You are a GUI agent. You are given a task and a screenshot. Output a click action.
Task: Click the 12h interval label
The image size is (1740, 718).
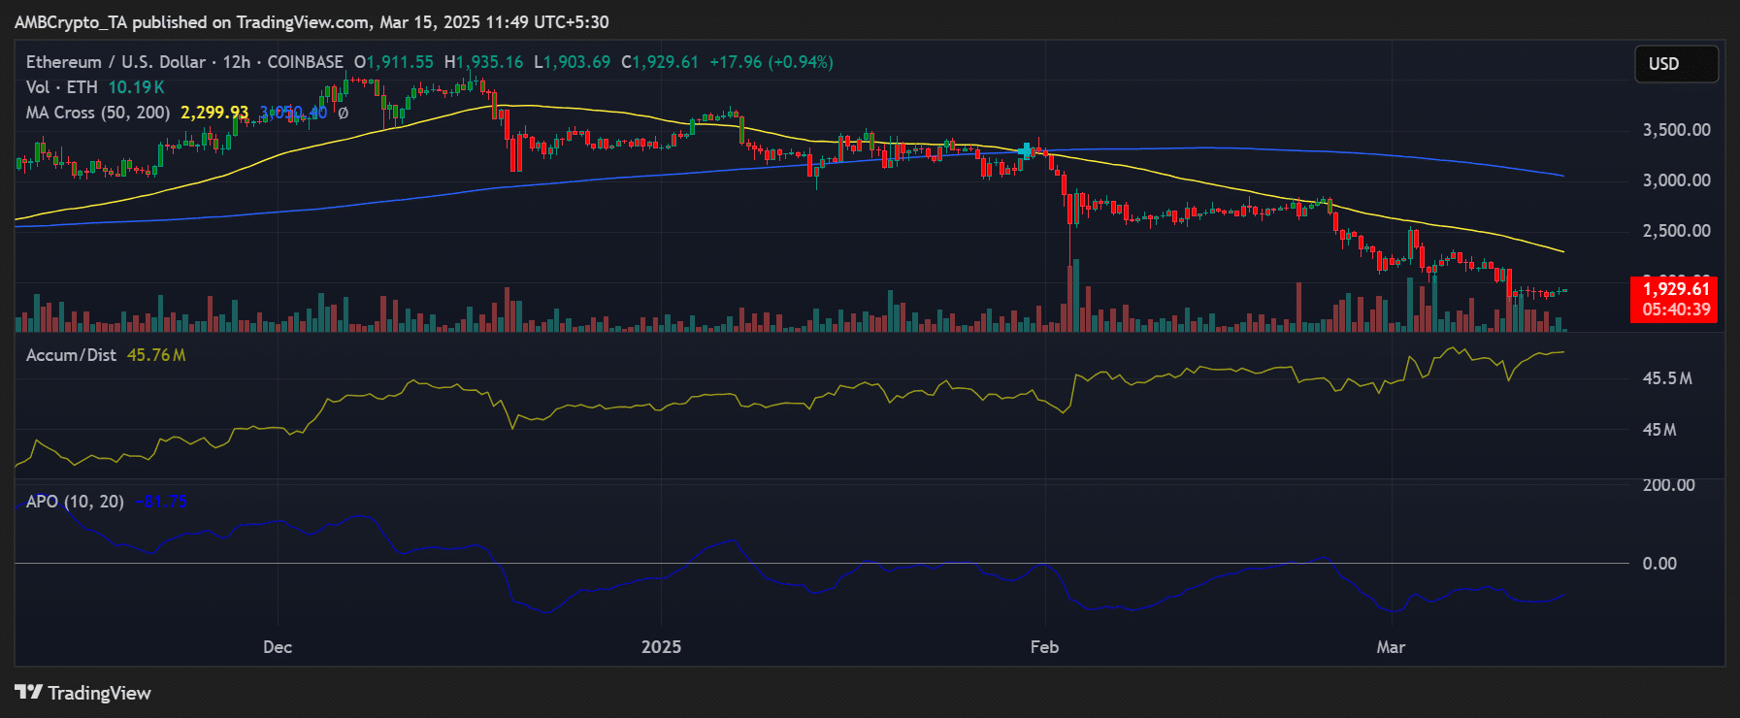point(236,62)
